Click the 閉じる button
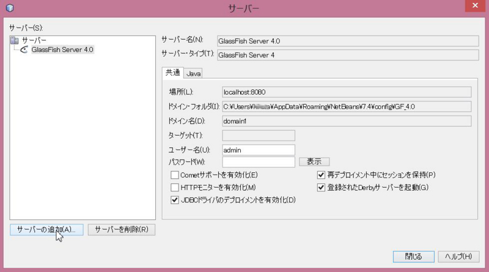Viewport: 489px width, 272px height. (414, 257)
